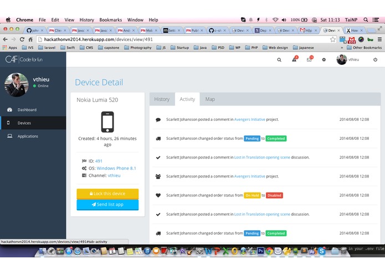Click the C4F Code for fun logo

point(24,59)
